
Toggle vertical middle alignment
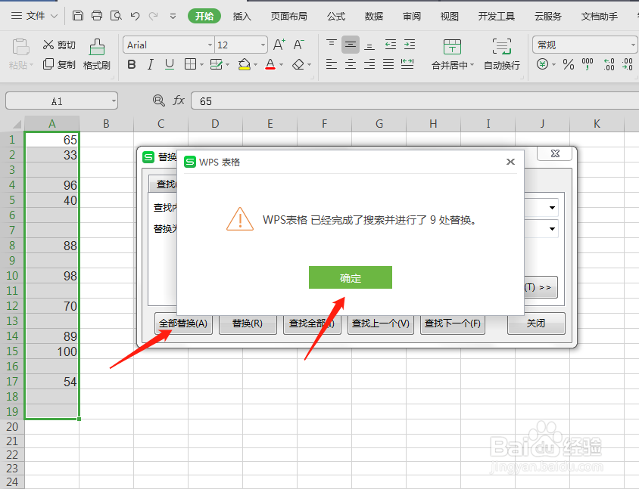coord(351,45)
